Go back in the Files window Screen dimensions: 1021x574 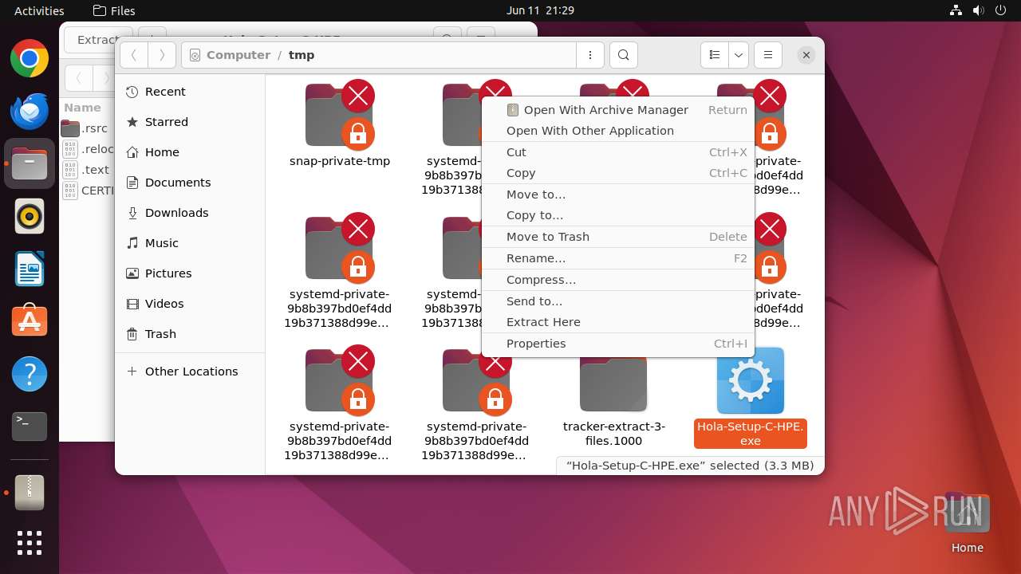click(134, 55)
